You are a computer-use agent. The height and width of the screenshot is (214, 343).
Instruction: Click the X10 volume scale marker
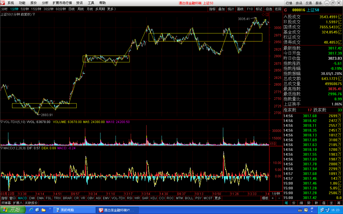(273, 144)
